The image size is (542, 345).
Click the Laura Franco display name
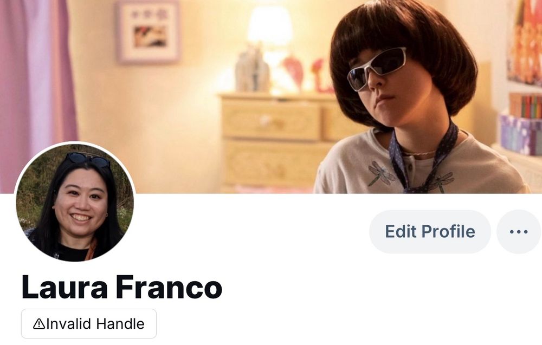point(121,288)
